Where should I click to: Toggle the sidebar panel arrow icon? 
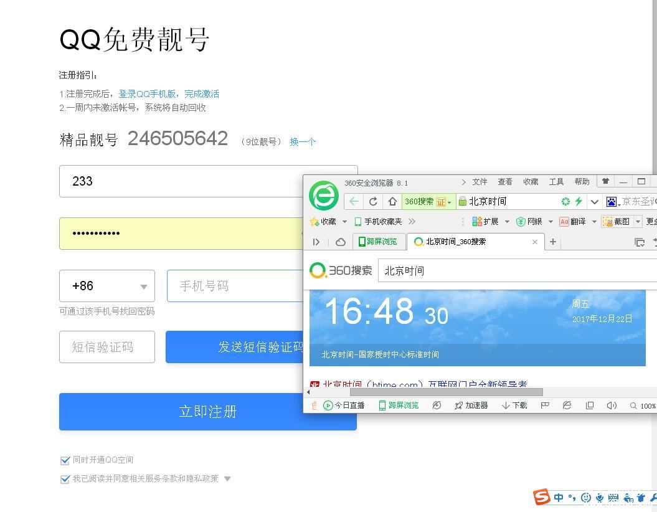coord(316,242)
